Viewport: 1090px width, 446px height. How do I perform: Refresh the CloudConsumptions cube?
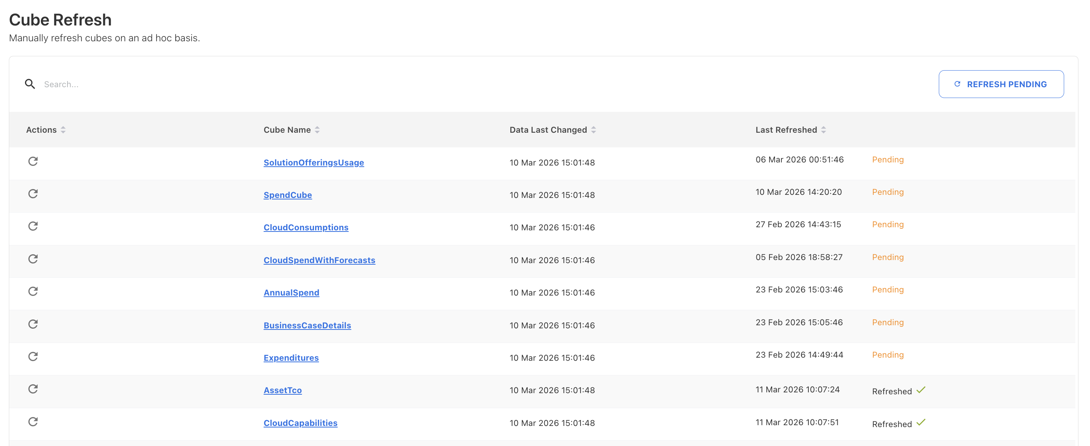coord(33,226)
